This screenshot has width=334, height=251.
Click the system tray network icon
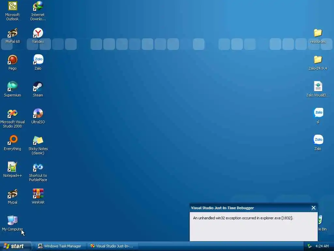point(309,246)
